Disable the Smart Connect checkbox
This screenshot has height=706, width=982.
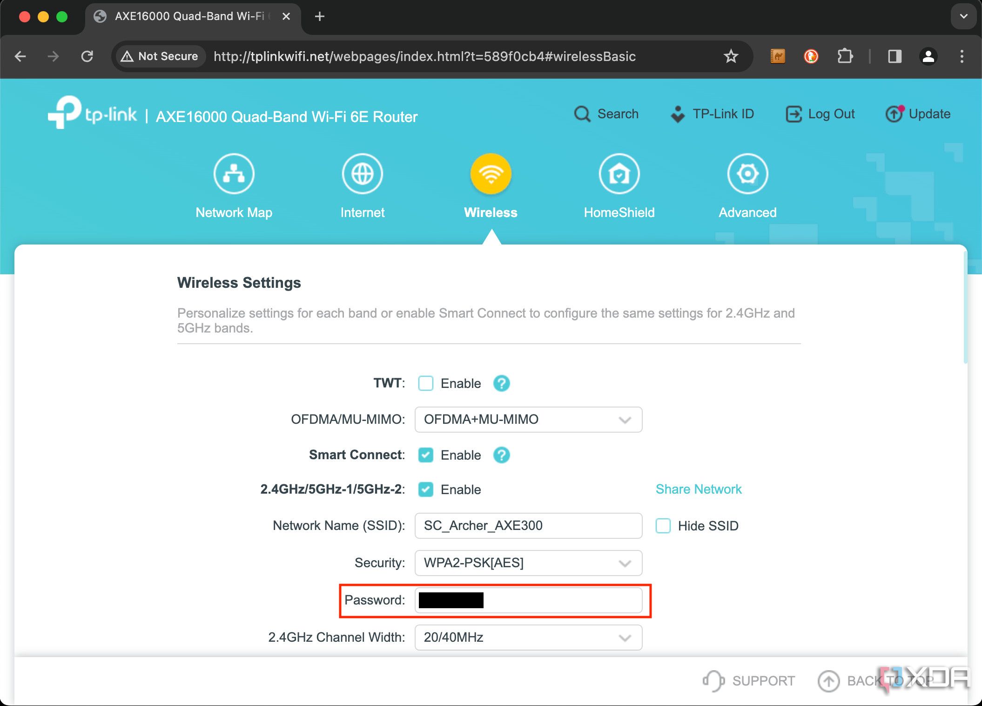click(425, 455)
